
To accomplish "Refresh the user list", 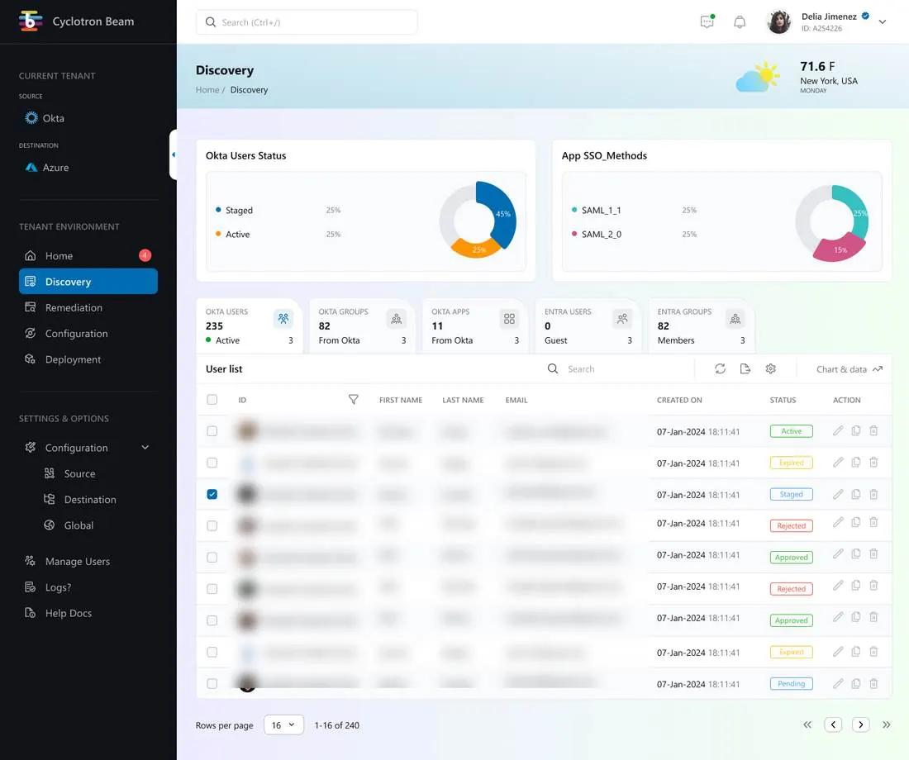I will 720,368.
